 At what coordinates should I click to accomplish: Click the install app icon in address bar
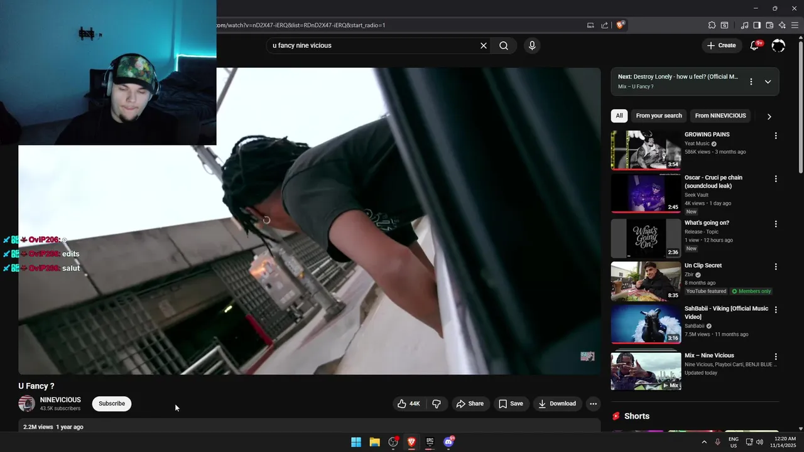pos(590,25)
